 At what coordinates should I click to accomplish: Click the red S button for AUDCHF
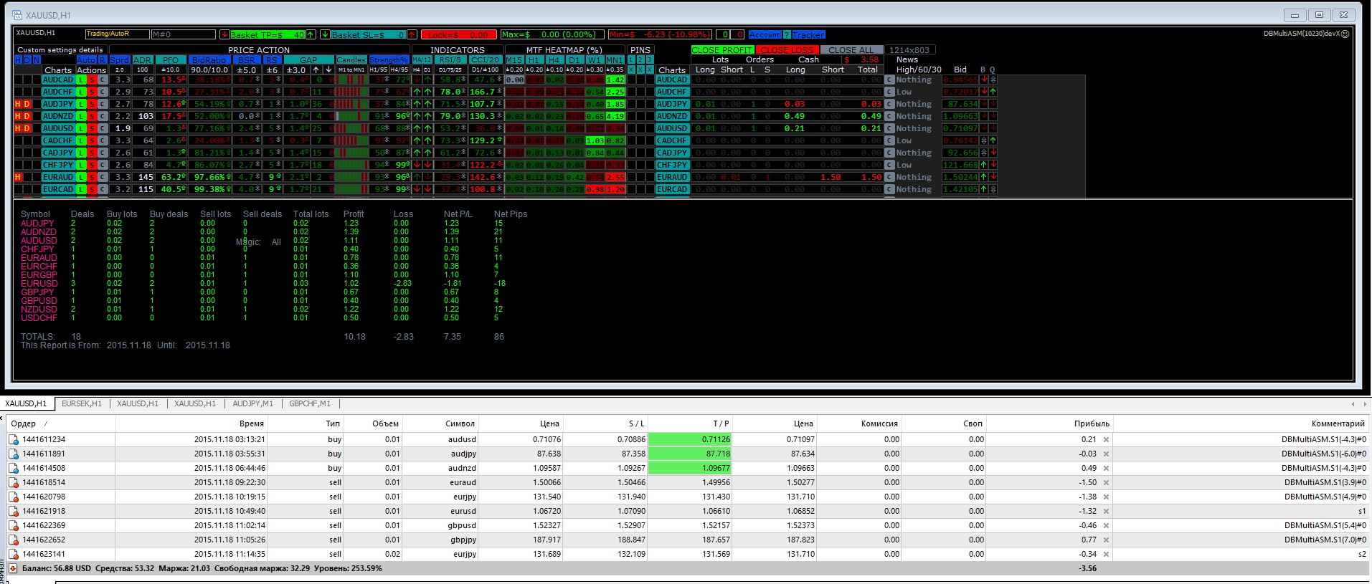(x=93, y=92)
